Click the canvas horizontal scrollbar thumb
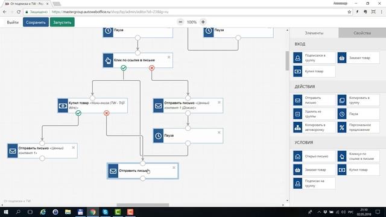This screenshot has width=386, height=217. click(143, 205)
